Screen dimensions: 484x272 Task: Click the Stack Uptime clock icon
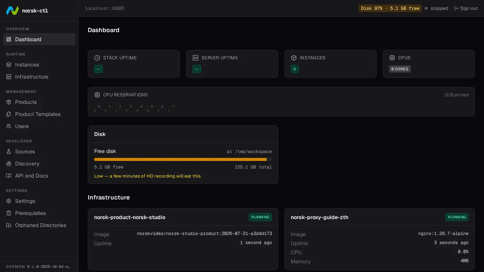click(x=97, y=58)
